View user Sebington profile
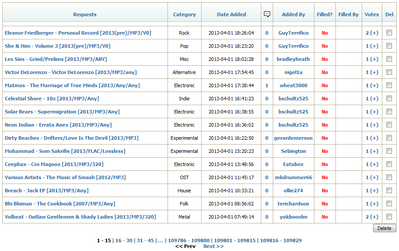 [293, 151]
